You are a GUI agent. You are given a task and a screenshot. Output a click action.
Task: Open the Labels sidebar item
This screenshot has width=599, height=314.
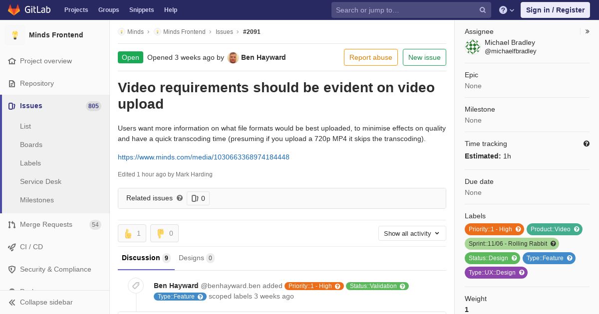pyautogui.click(x=30, y=163)
